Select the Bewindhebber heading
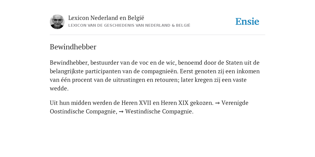The width and height of the screenshot is (315, 157). pos(73,47)
